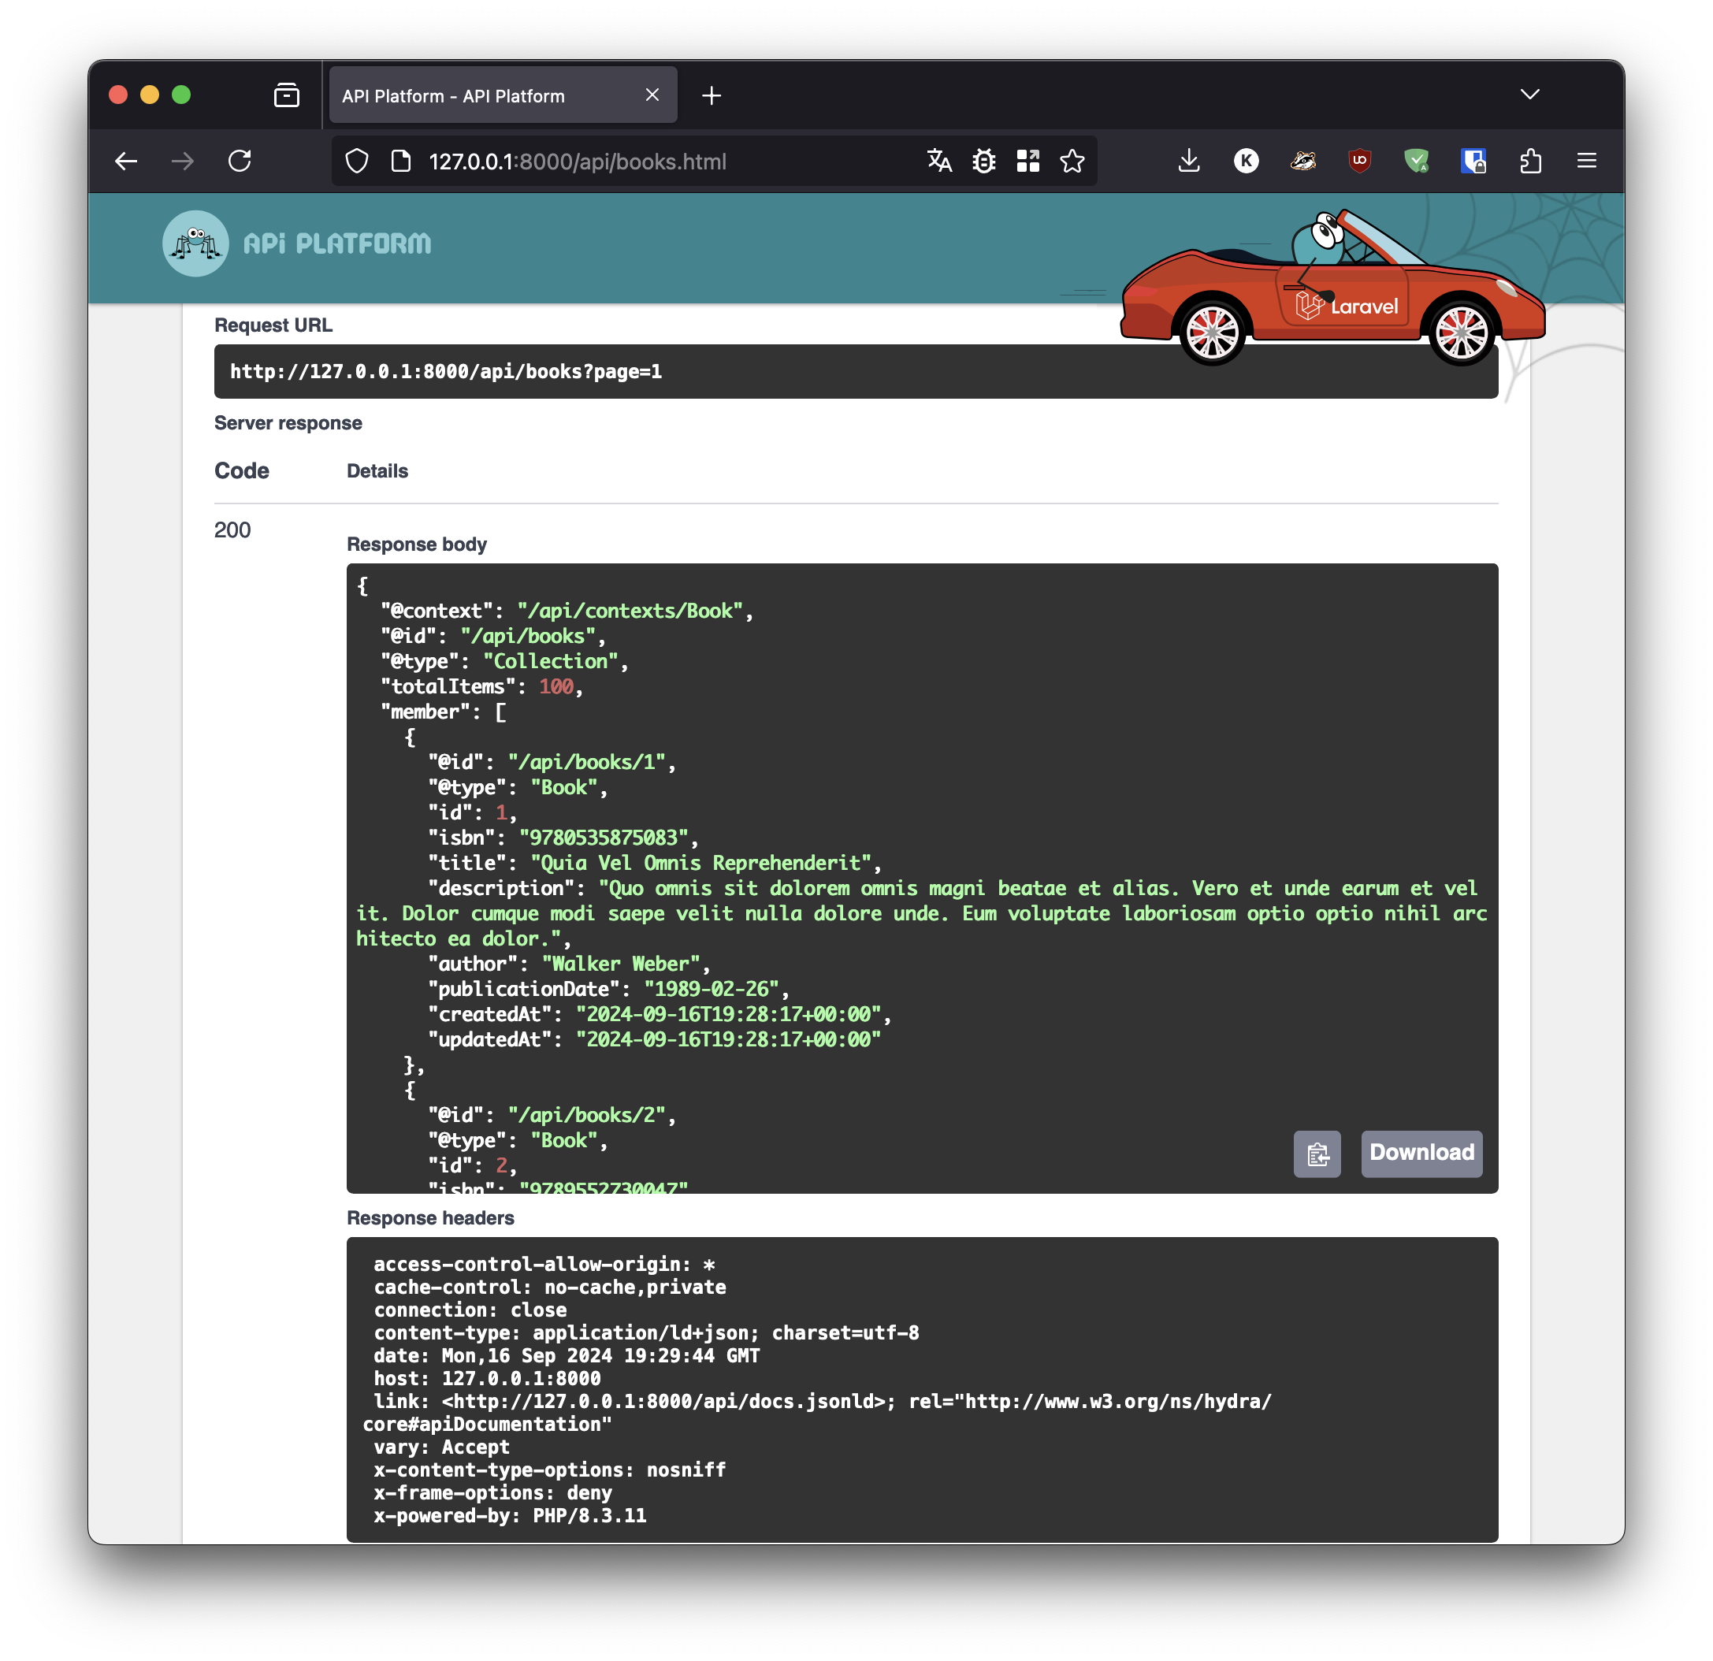Click the browser back navigation arrow
Viewport: 1713px width, 1661px height.
tap(128, 159)
